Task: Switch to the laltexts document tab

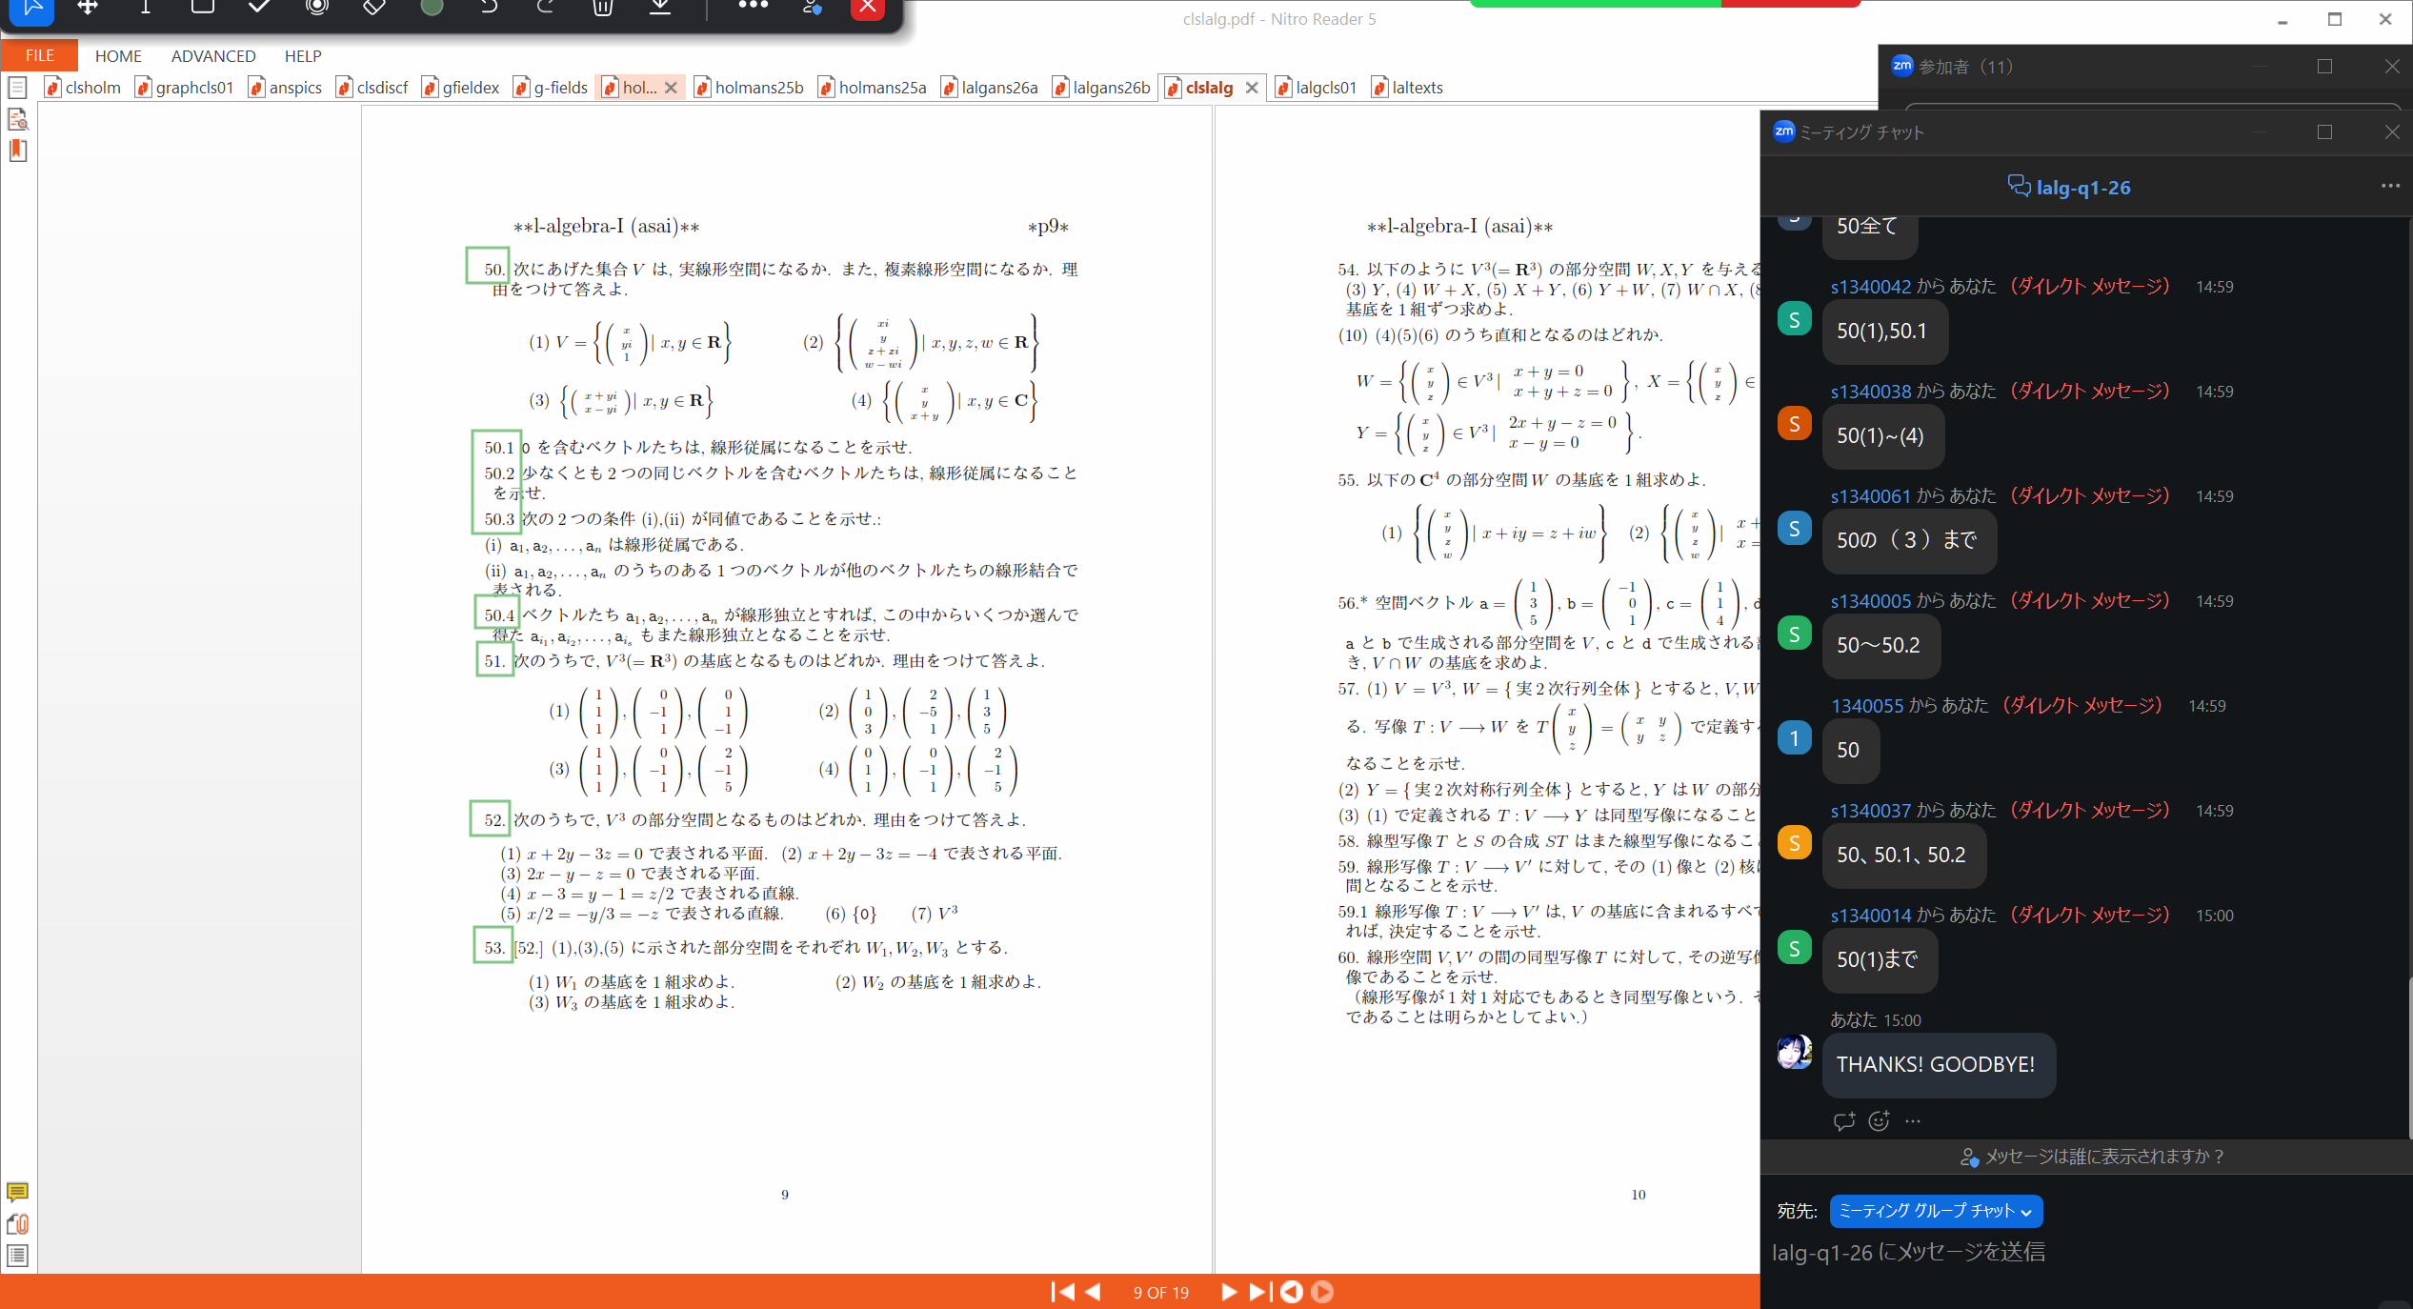Action: coord(1408,88)
